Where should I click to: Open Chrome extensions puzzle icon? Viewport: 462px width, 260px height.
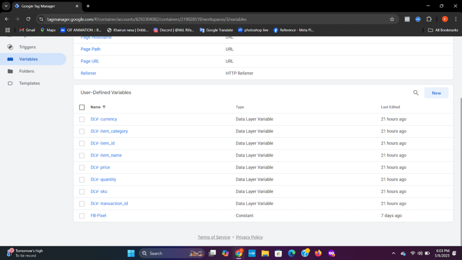coord(429,19)
